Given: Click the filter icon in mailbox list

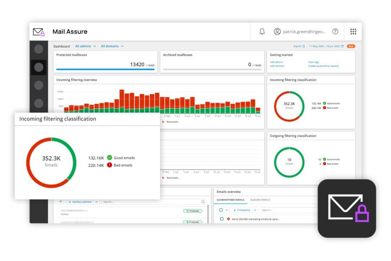Looking at the screenshot, I should [60, 202].
